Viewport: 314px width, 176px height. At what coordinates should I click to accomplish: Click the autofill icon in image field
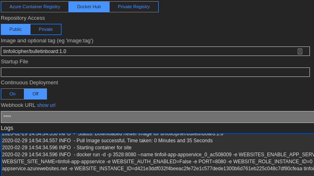click(300, 51)
